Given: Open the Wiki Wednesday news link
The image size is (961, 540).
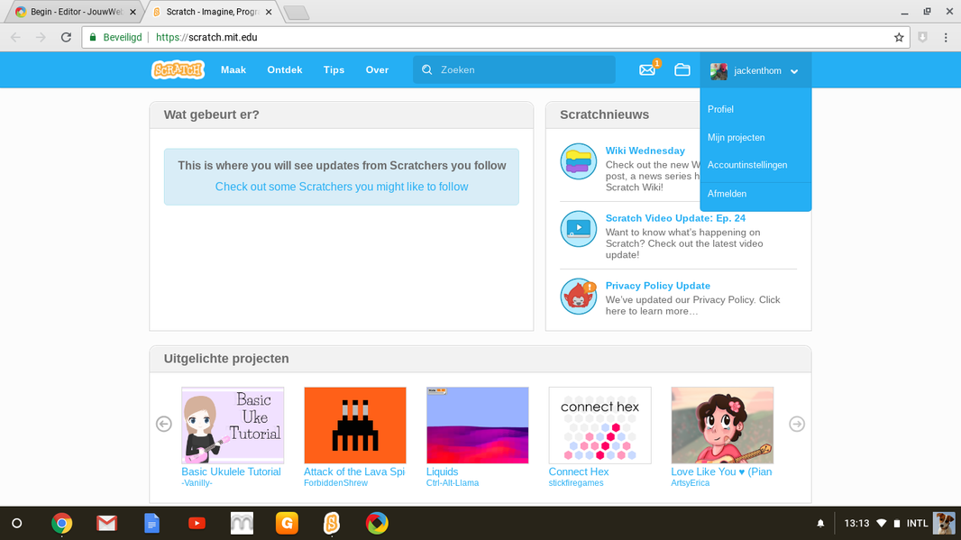Looking at the screenshot, I should pos(645,151).
